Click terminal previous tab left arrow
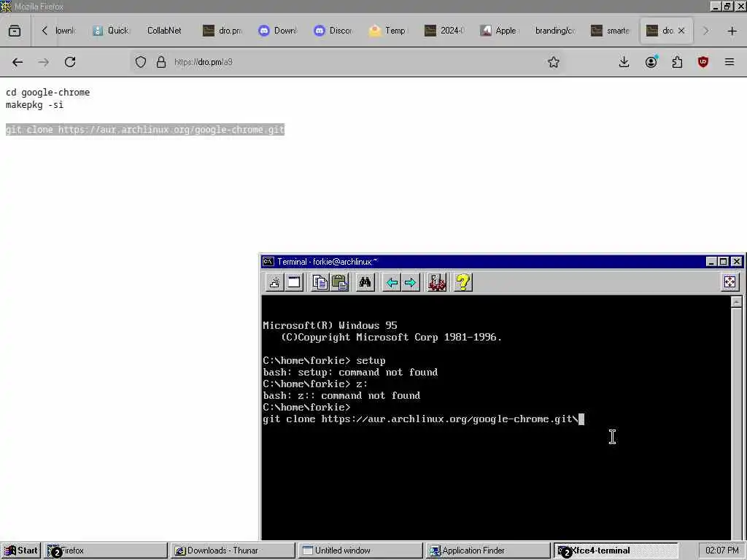Viewport: 747px width, 560px height. [392, 283]
